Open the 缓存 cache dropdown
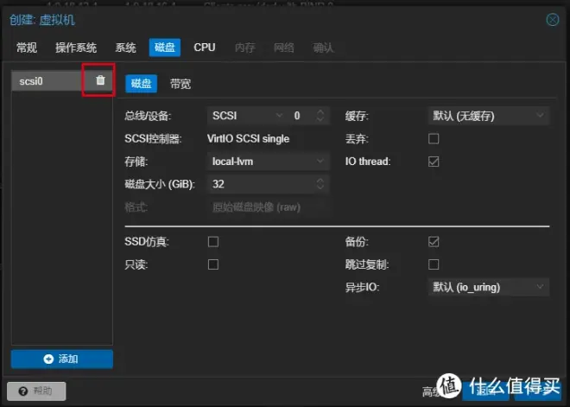Screen dimensions: 570x407 click(488, 116)
